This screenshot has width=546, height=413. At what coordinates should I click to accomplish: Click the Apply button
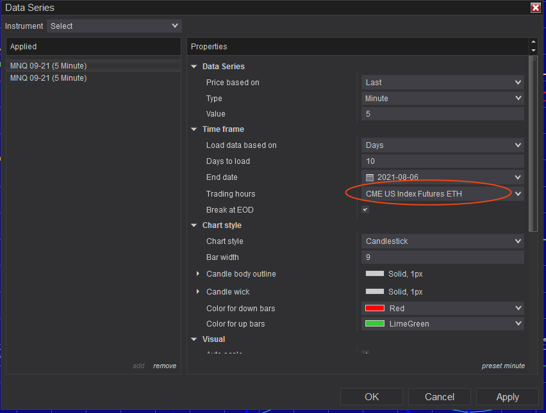pos(508,396)
